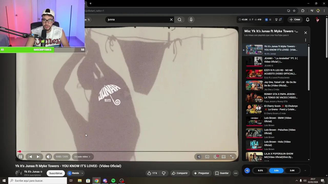
Task: Open more actions ellipsis below video
Action: click(x=236, y=173)
